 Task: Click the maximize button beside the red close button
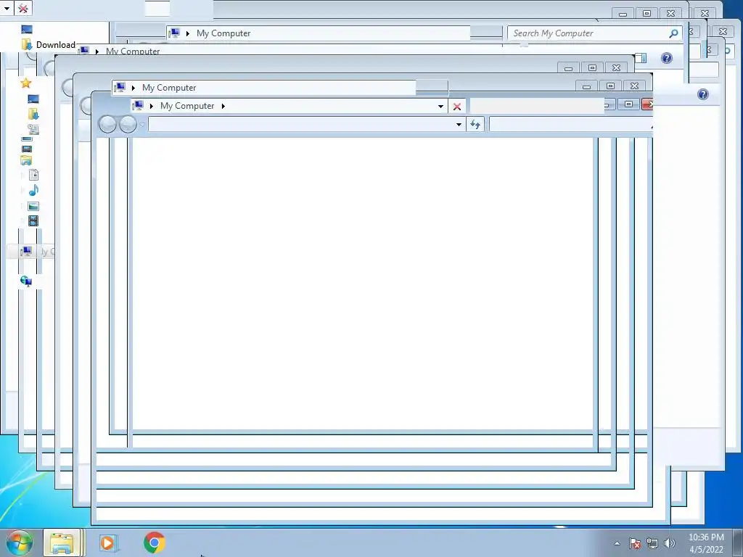[x=629, y=104]
